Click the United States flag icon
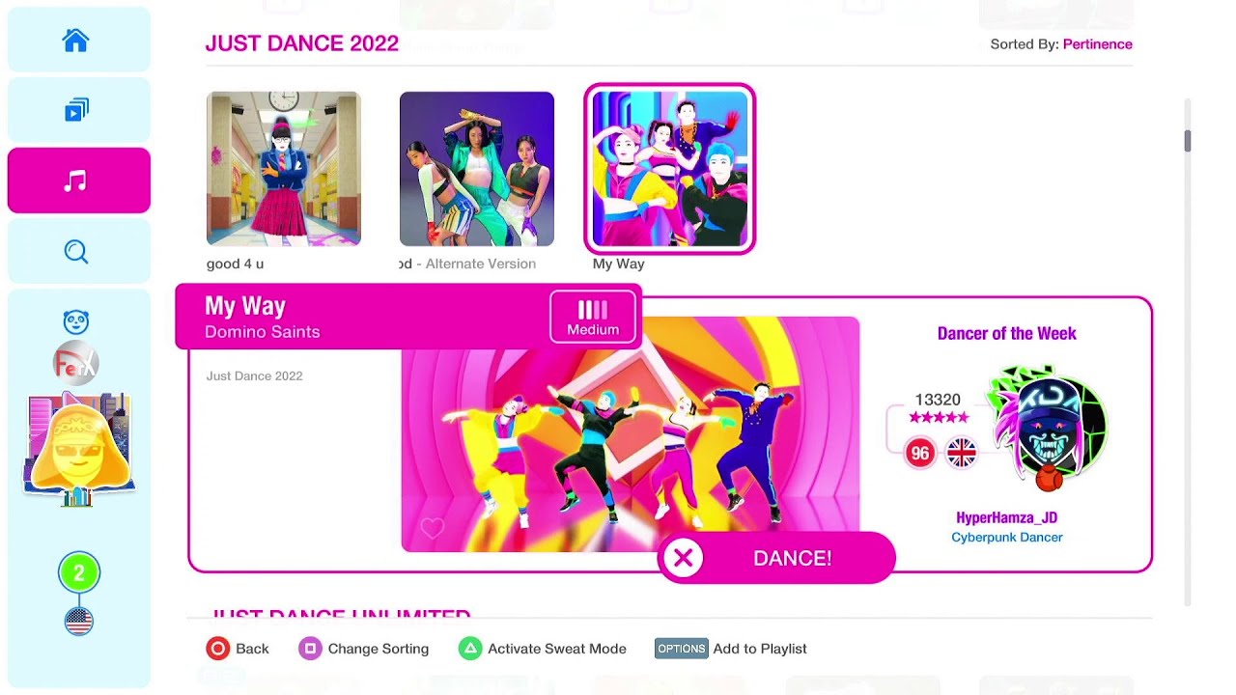 coord(79,622)
